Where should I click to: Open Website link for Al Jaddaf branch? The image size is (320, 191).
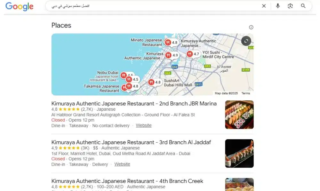pos(122,164)
